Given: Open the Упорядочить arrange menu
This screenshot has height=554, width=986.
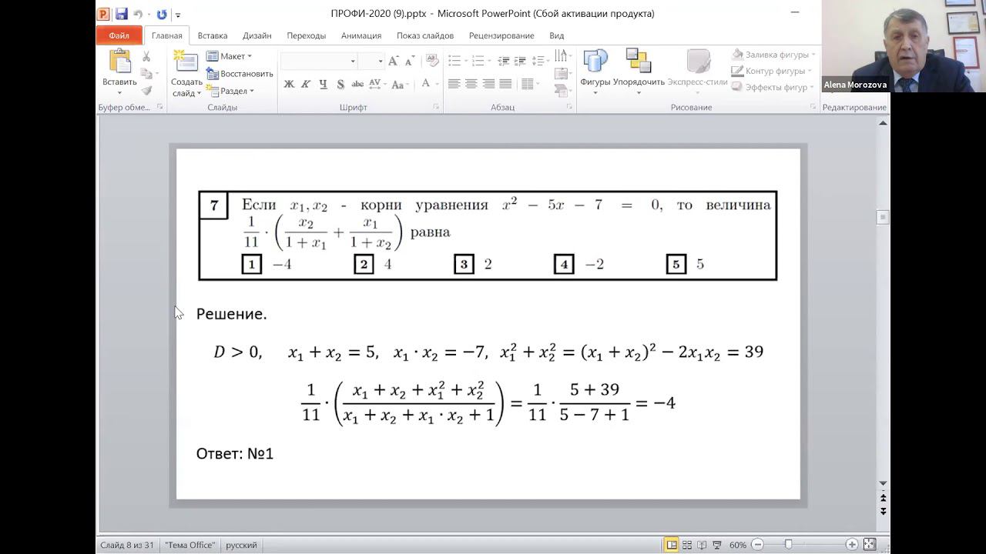Looking at the screenshot, I should click(639, 72).
